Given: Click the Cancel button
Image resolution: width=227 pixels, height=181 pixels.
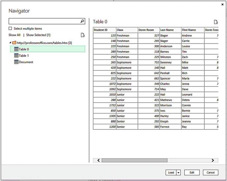Looking at the screenshot, I should point(211,172).
